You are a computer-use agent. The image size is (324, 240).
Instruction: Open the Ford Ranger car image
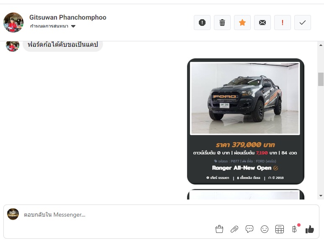tap(245, 99)
